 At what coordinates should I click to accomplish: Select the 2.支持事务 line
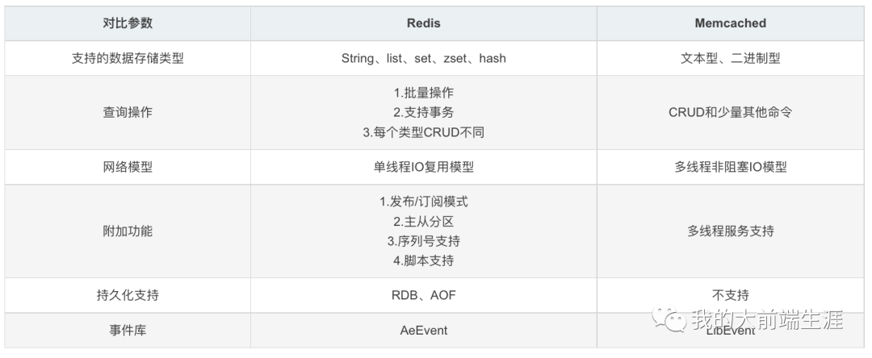point(424,113)
